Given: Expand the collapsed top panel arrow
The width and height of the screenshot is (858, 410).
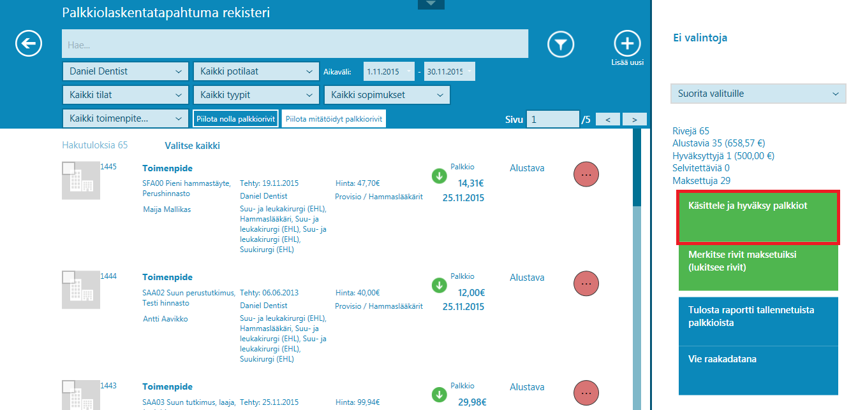Looking at the screenshot, I should (x=431, y=4).
